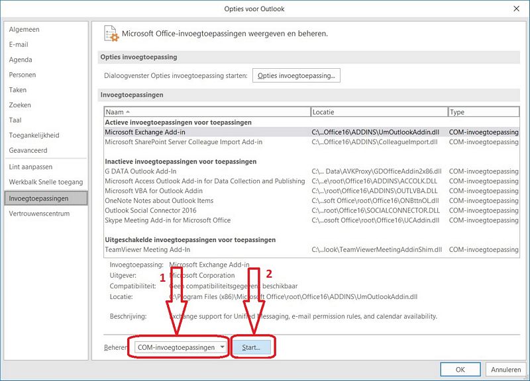
Task: Select the Invoegtoepassingen category
Action: click(x=46, y=198)
